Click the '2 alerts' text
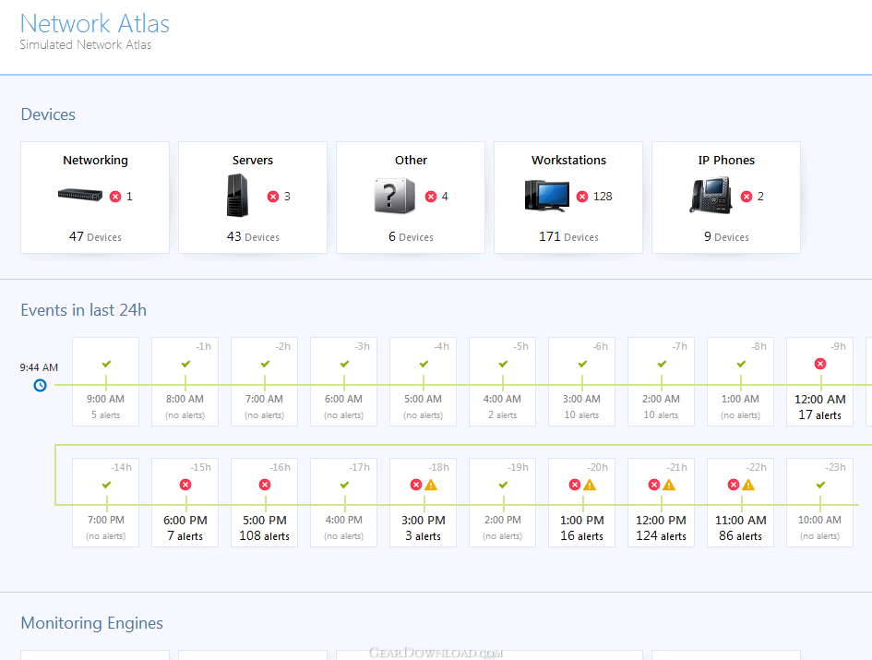 (x=502, y=414)
